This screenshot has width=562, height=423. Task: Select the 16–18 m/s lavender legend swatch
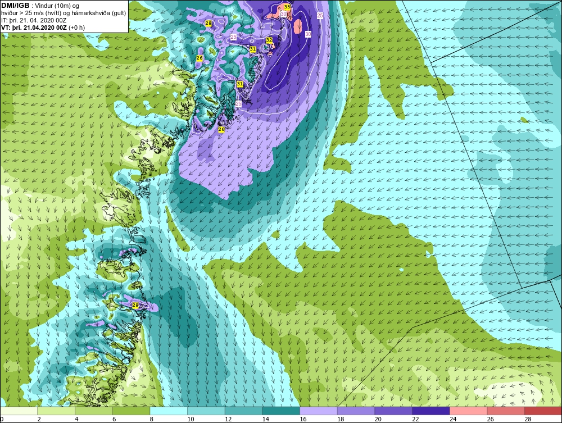[318, 411]
